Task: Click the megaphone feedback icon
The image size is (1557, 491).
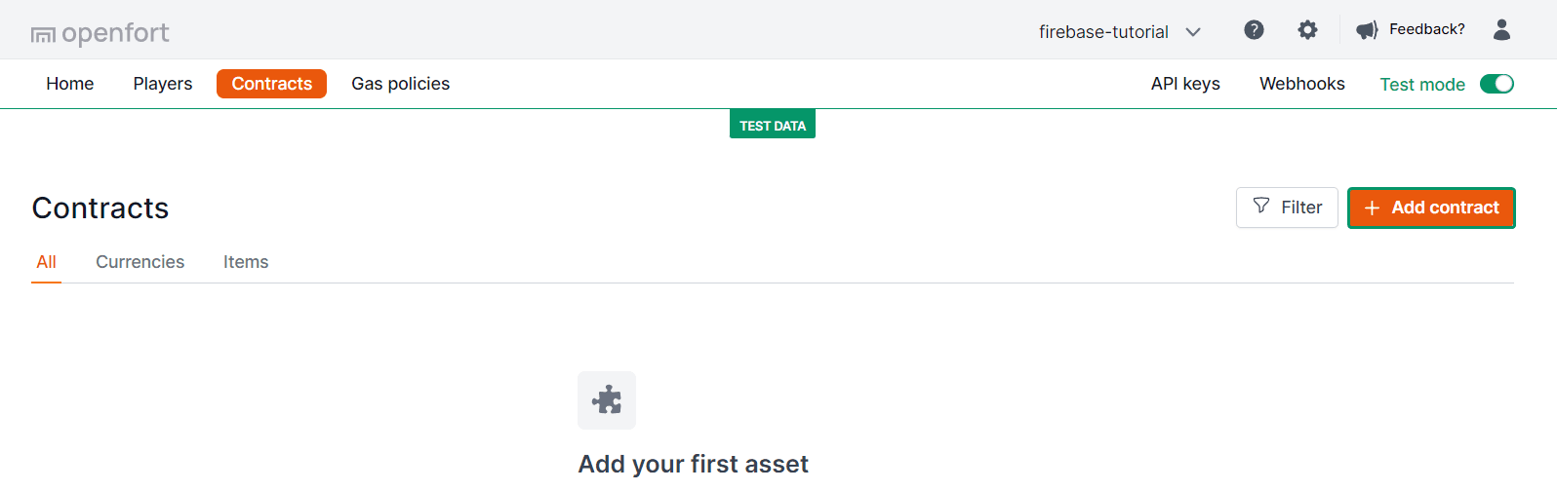Action: coord(1367,30)
